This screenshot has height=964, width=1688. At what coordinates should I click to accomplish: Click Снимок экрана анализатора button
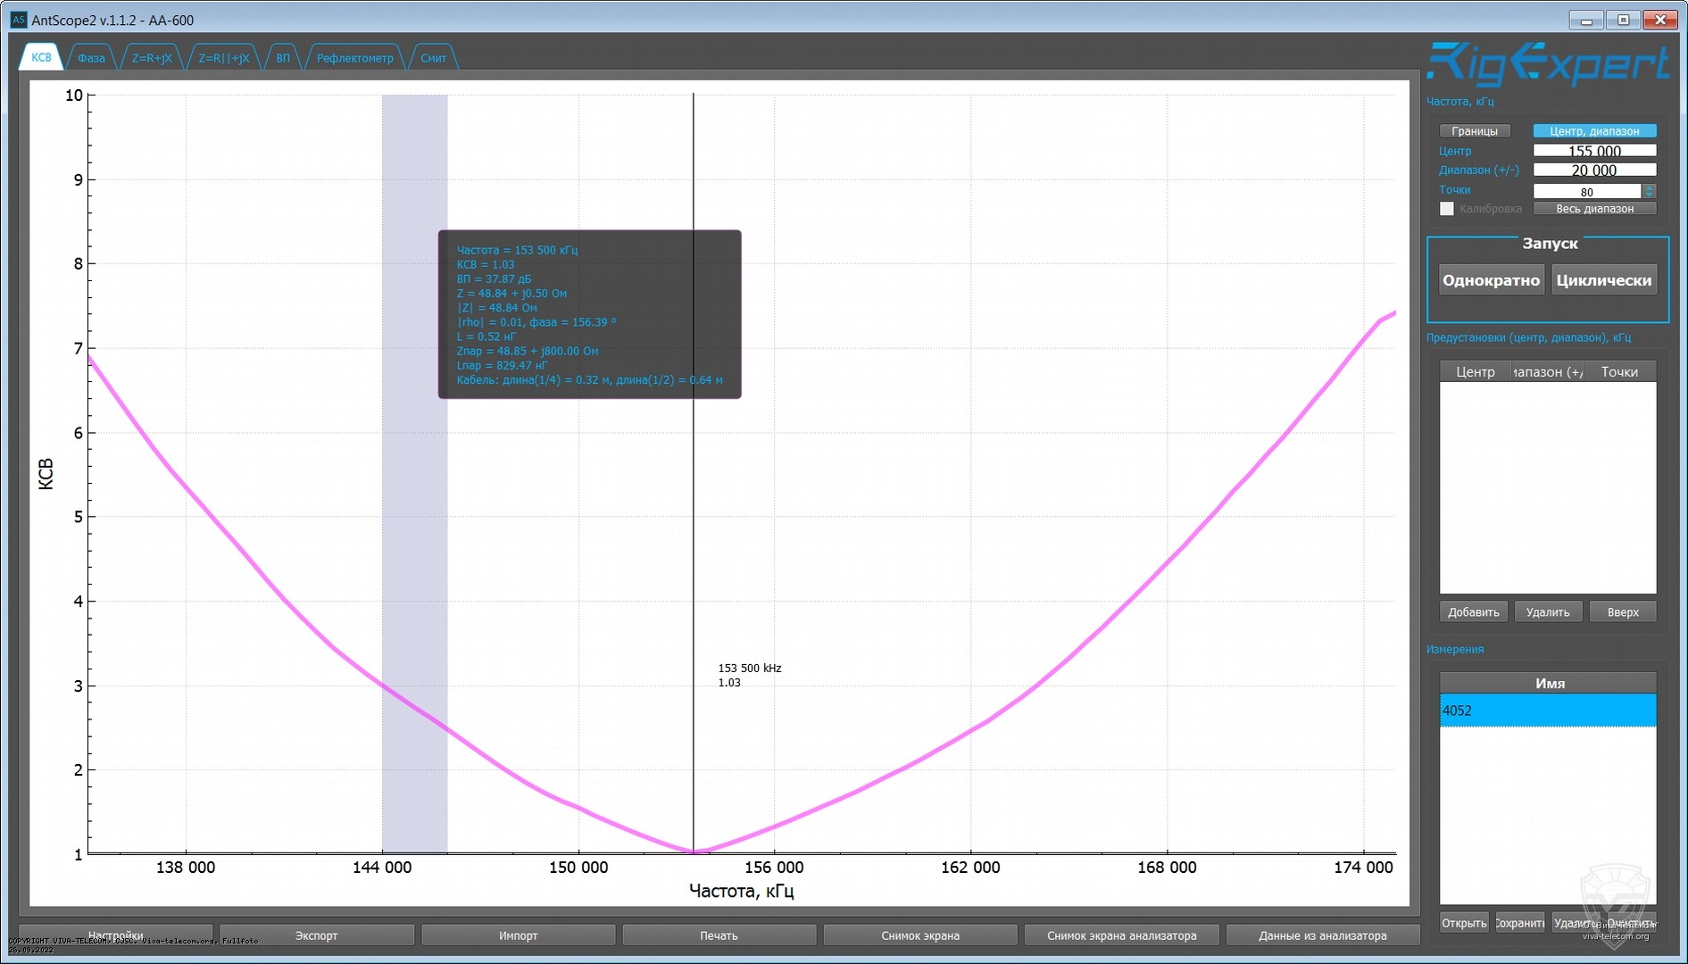[1121, 935]
